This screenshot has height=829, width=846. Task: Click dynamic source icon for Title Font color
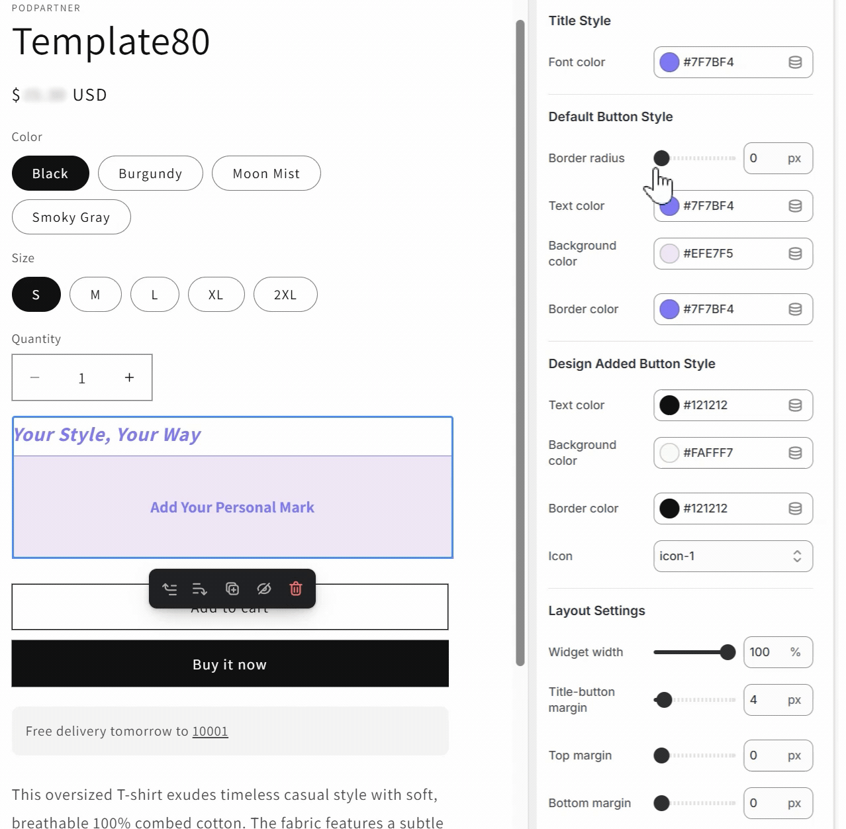click(795, 62)
